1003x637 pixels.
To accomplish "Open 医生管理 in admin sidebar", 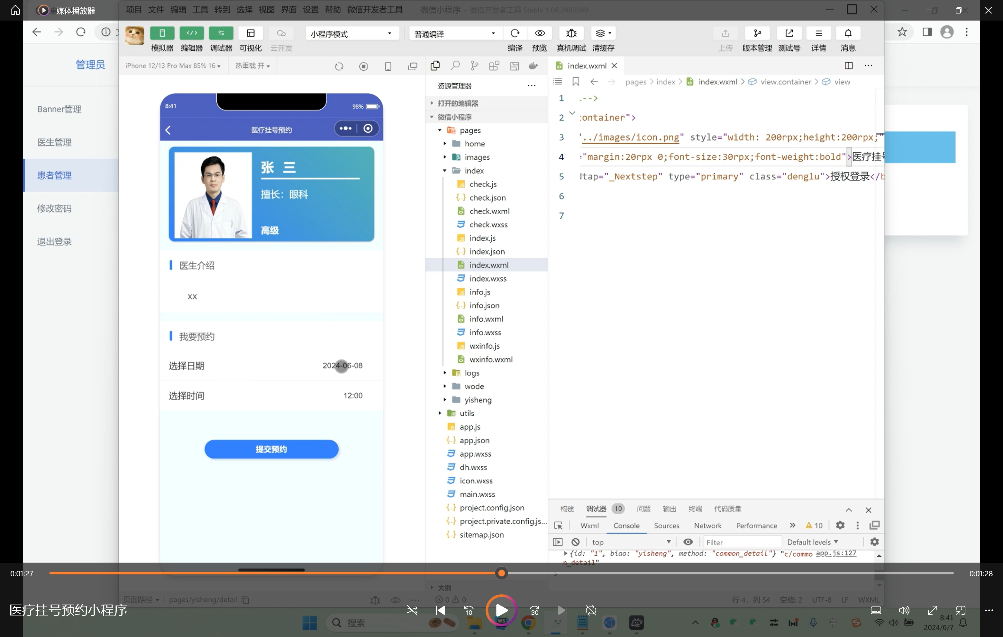I will point(54,142).
